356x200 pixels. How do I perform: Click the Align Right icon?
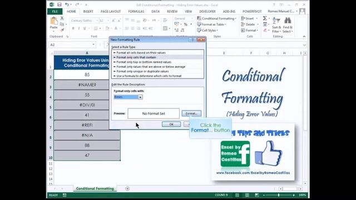pos(139,28)
